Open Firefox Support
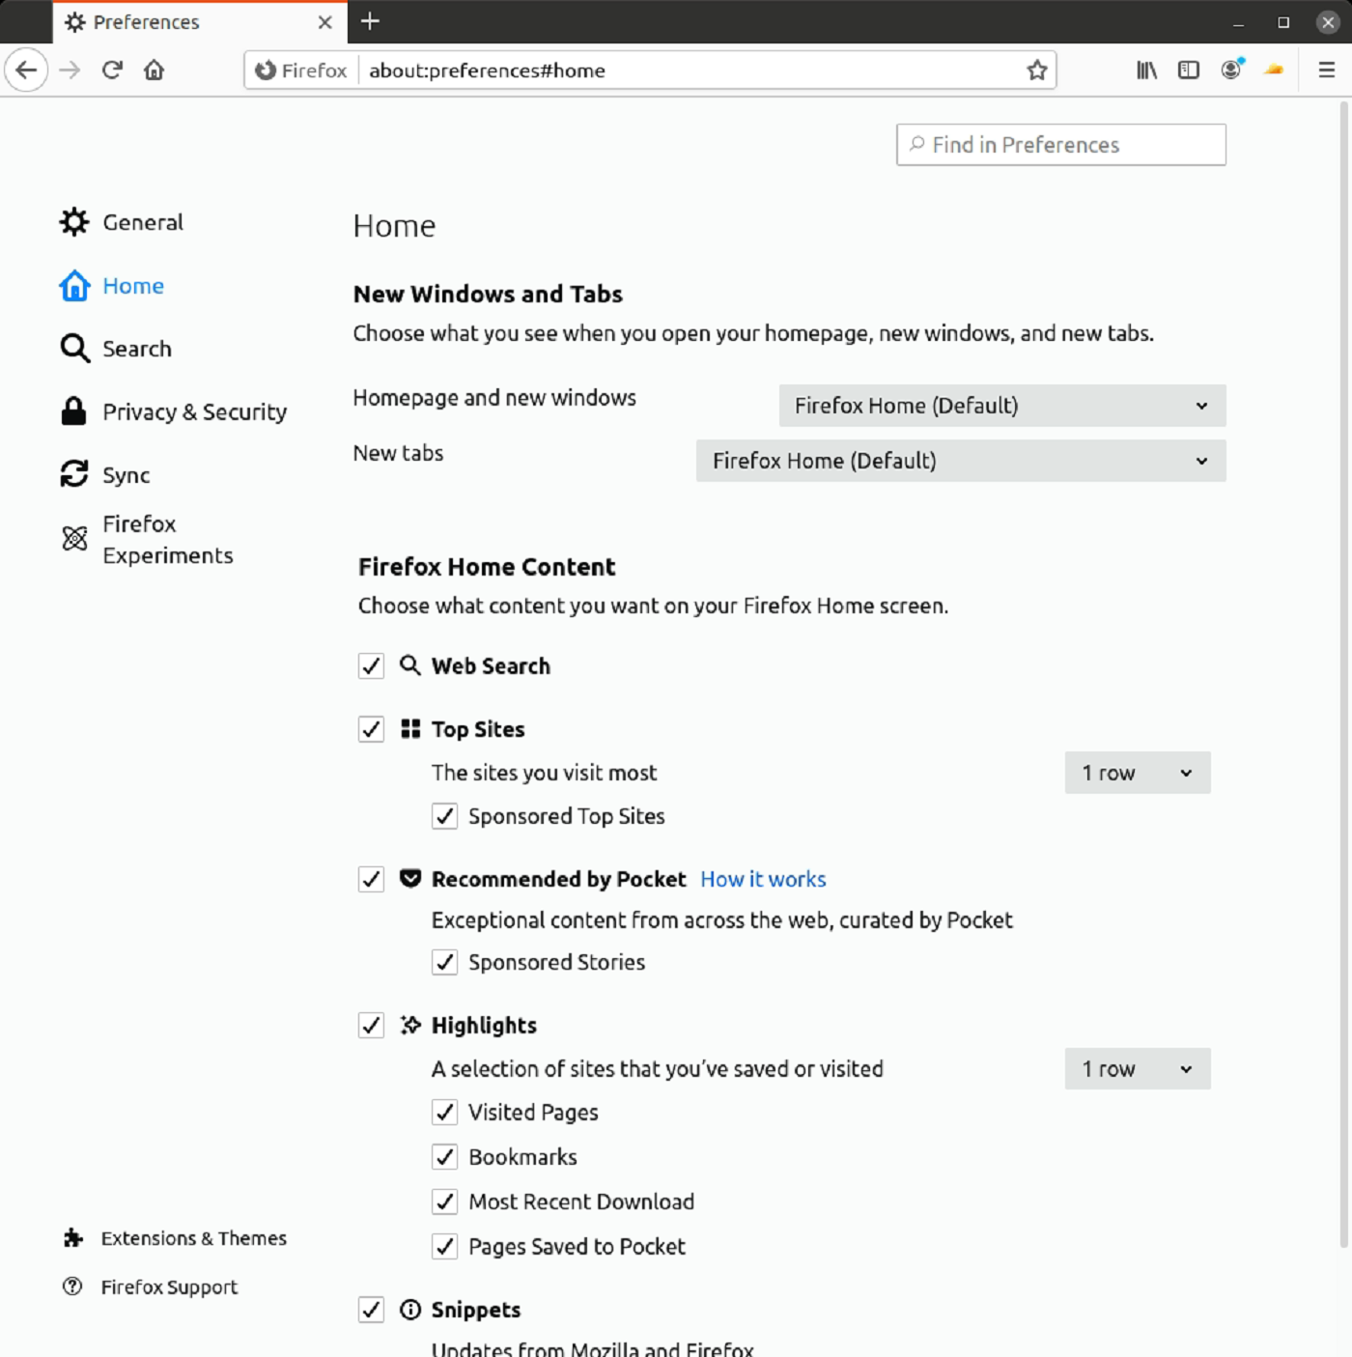The width and height of the screenshot is (1352, 1357). (x=169, y=1286)
